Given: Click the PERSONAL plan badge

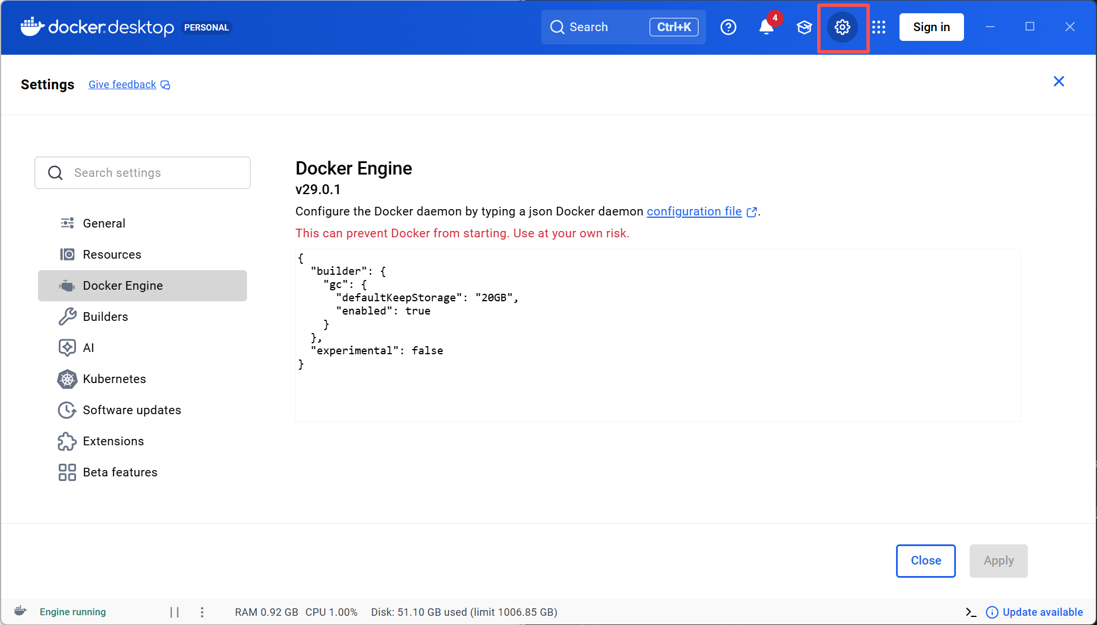Looking at the screenshot, I should click(x=206, y=28).
